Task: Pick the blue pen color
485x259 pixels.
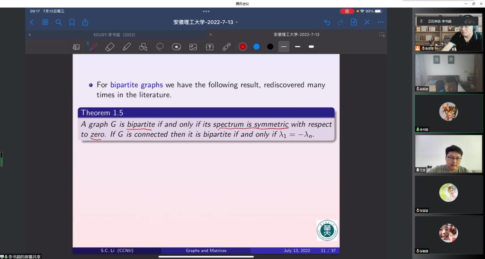Action: (256, 47)
